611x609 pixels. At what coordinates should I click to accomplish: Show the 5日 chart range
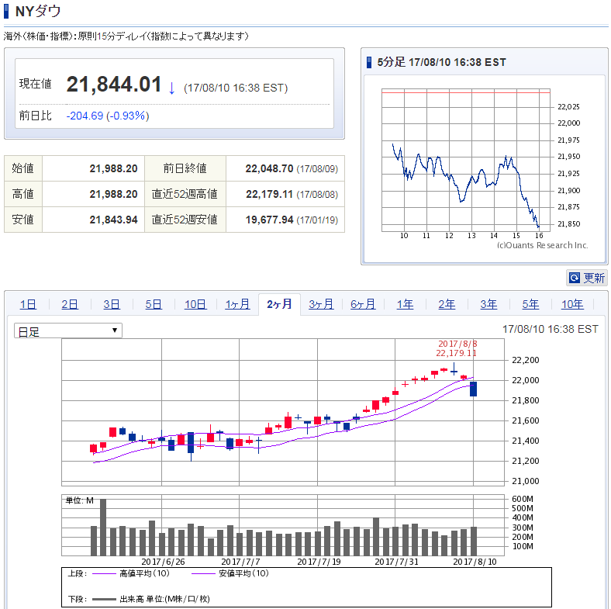click(154, 304)
